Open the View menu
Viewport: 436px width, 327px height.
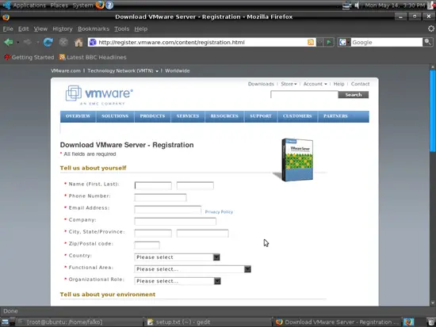(x=40, y=29)
